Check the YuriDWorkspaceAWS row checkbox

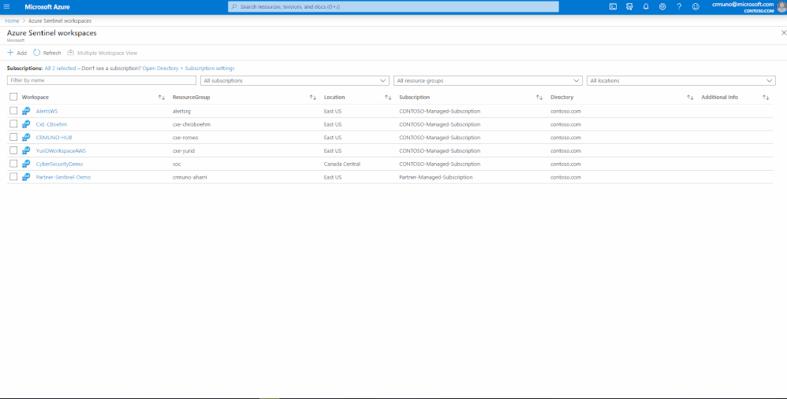[x=13, y=150]
